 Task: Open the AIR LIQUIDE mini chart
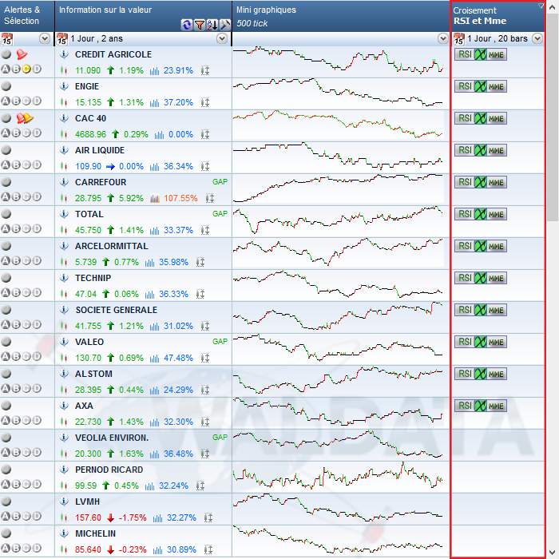[338, 157]
